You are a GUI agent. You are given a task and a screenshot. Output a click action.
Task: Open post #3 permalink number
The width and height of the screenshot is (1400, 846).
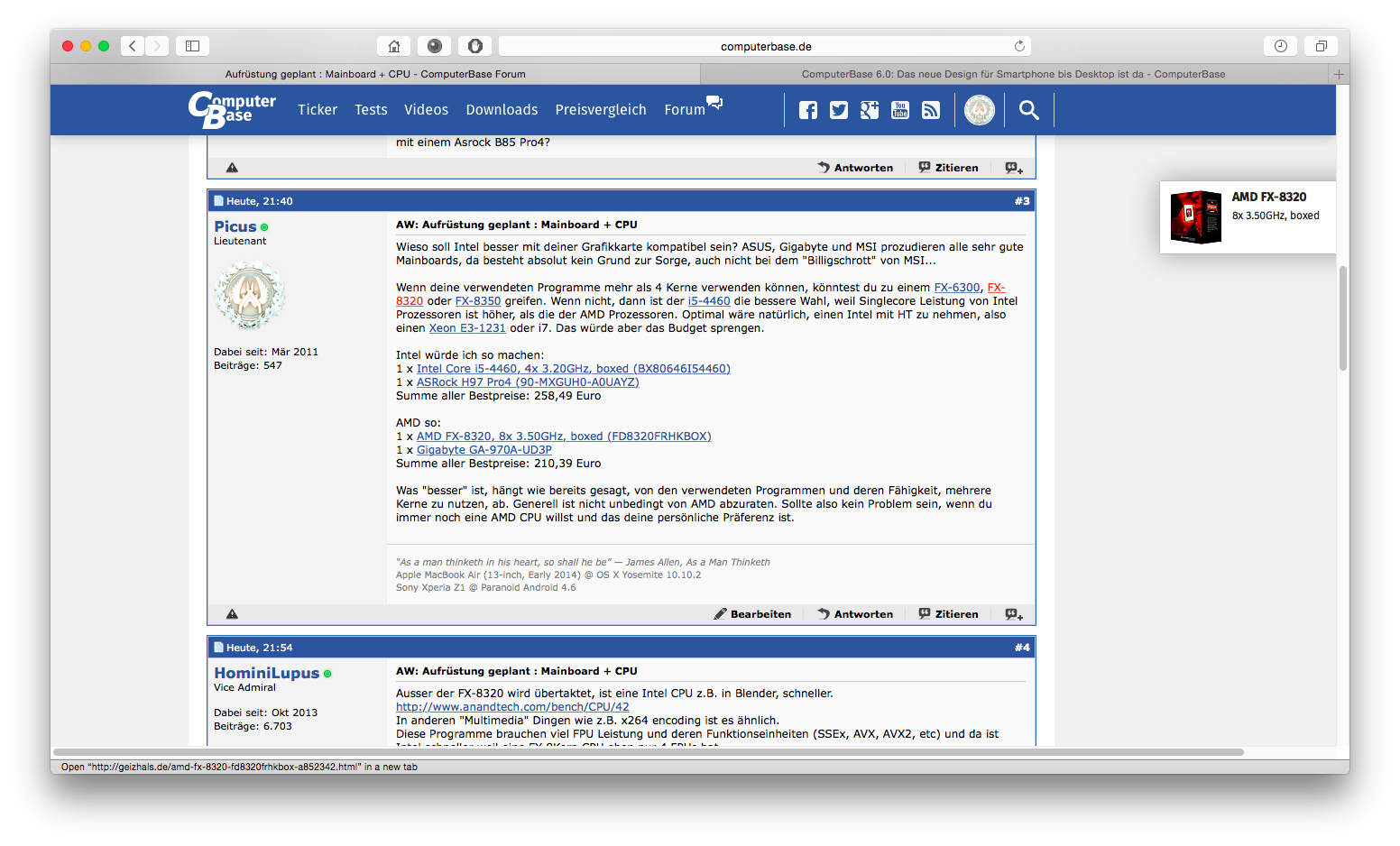1022,201
